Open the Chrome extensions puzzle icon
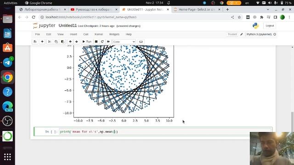This screenshot has height=165, width=294. (x=261, y=17)
